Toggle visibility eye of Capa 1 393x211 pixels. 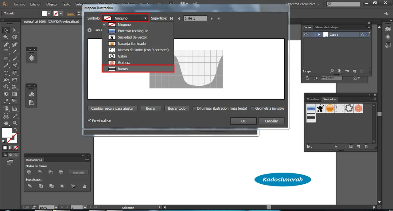[306, 35]
